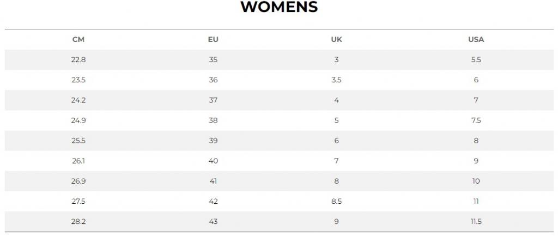Select the CM column header
The width and height of the screenshot is (558, 237).
click(x=78, y=39)
